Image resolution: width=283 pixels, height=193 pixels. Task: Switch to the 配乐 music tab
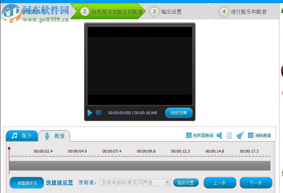22,135
